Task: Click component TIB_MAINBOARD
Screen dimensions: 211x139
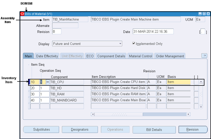Action: pos(67,100)
